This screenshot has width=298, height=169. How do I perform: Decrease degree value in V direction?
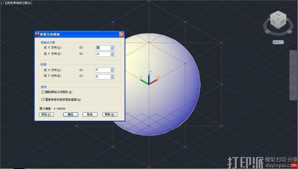pos(112,78)
